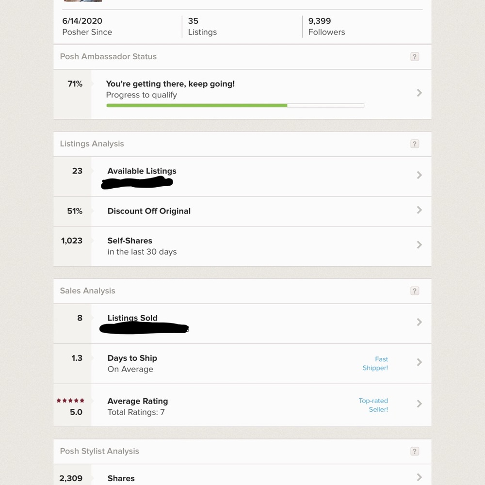Screen dimensions: 485x485
Task: Click the five-star rating icons
Action: click(x=70, y=401)
